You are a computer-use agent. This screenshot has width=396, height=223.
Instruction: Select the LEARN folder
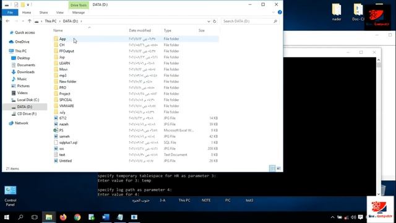(64, 63)
